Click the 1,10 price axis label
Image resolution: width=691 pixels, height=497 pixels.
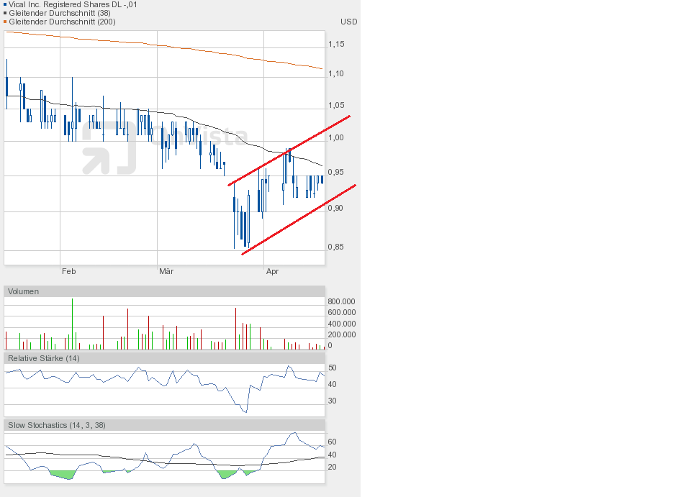(x=336, y=73)
